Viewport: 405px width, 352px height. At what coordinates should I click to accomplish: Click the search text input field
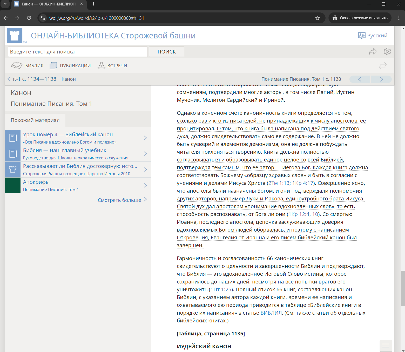point(78,52)
